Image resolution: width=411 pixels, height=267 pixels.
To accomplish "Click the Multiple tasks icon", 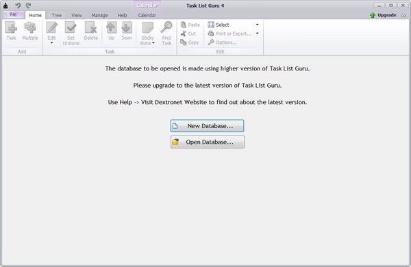I will coord(30,27).
